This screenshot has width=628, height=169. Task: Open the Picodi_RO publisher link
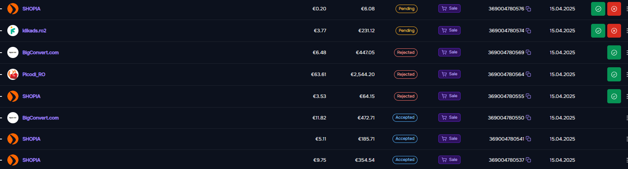click(x=34, y=75)
